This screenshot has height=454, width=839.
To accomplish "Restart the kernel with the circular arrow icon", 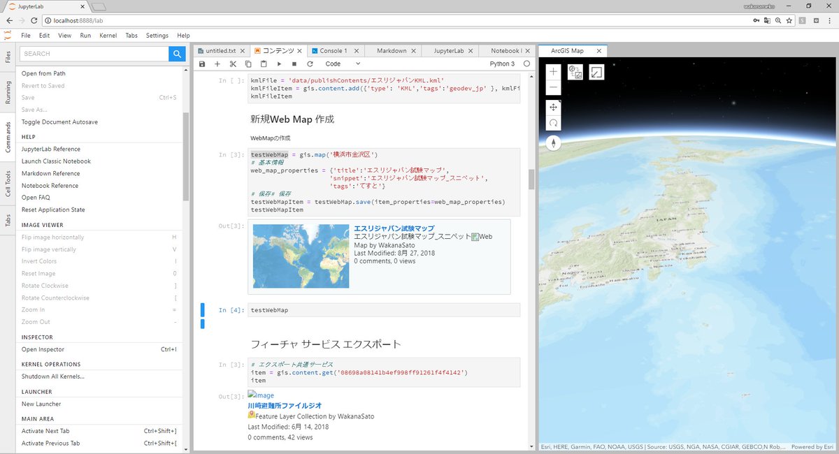I will pos(310,64).
